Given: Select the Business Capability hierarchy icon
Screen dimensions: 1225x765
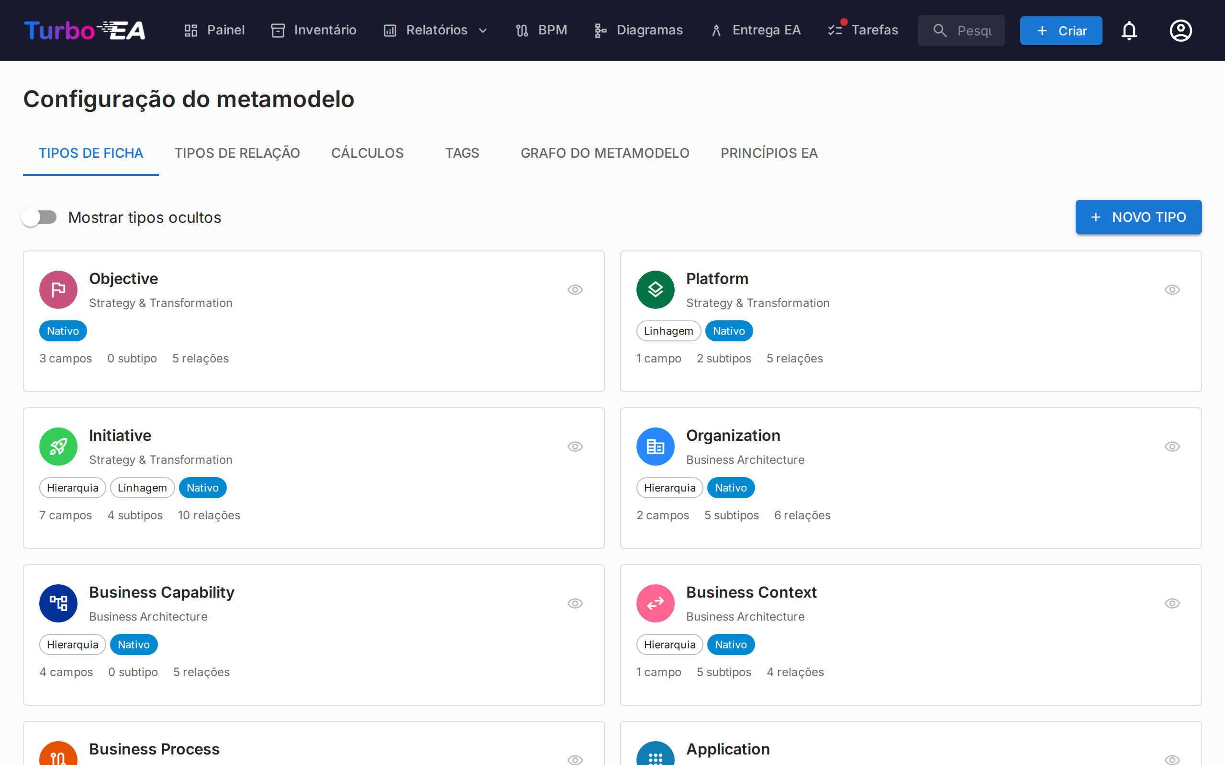Looking at the screenshot, I should [x=58, y=603].
